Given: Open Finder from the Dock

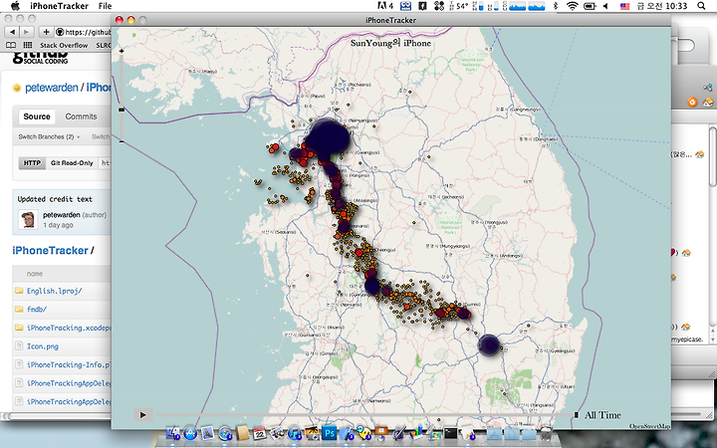Looking at the screenshot, I should (173, 432).
